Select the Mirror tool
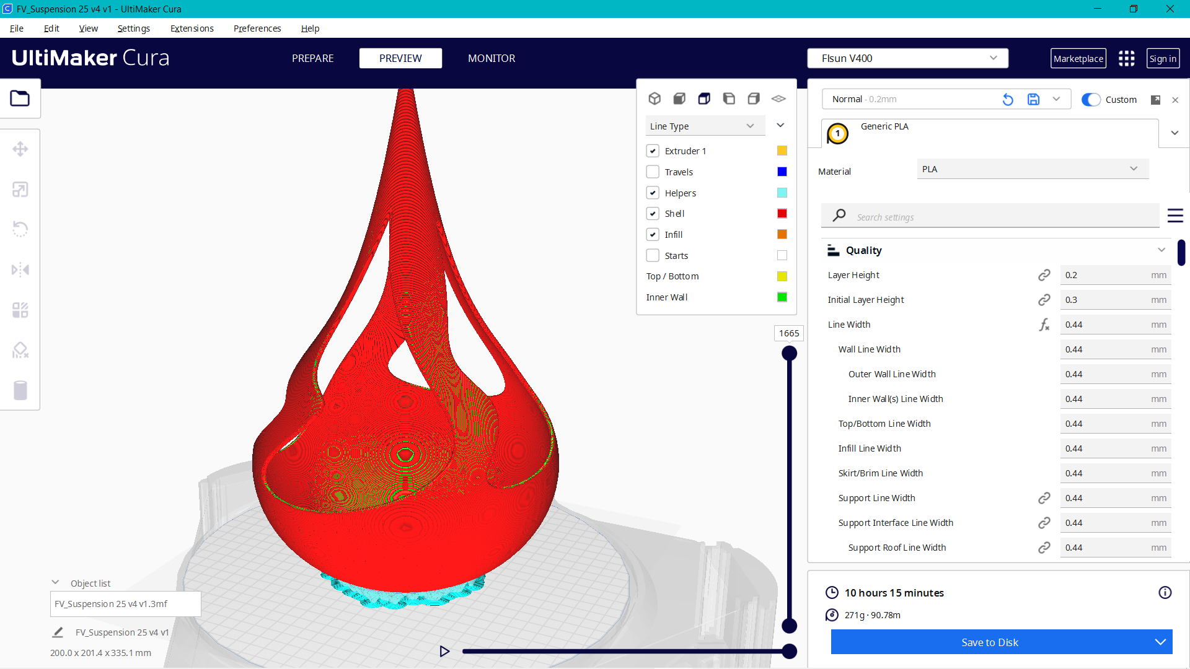 20,269
